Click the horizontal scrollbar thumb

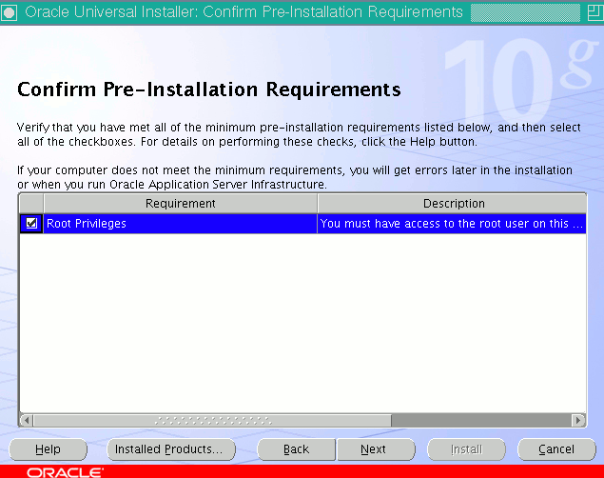(x=213, y=420)
